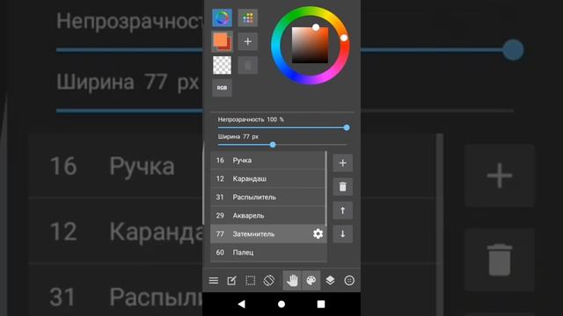Tap Android back navigation button
Image resolution: width=563 pixels, height=316 pixels.
tap(242, 305)
